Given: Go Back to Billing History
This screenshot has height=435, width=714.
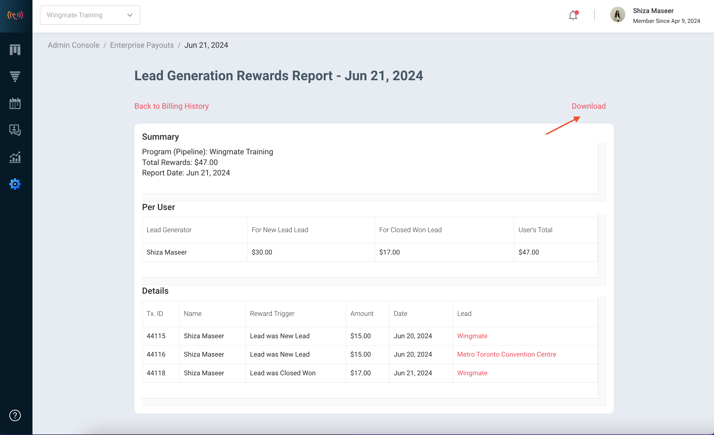Looking at the screenshot, I should pos(171,106).
